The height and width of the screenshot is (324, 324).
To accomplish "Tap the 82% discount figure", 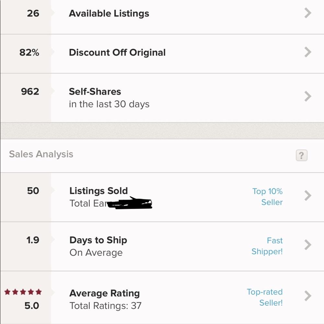I will 29,52.
